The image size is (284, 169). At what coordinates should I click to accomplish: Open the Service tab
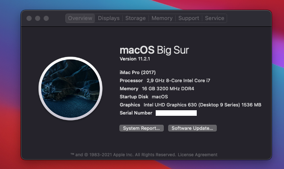point(214,18)
